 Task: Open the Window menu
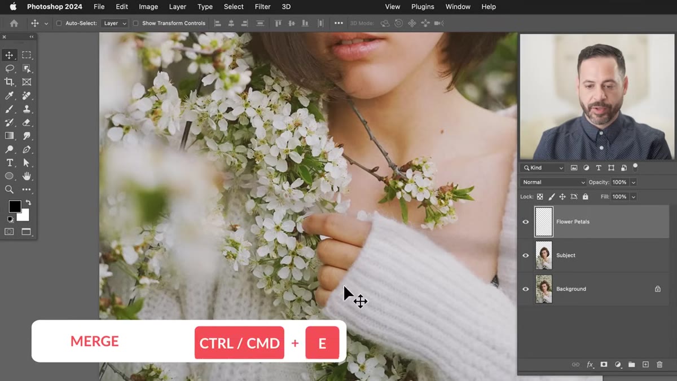458,7
